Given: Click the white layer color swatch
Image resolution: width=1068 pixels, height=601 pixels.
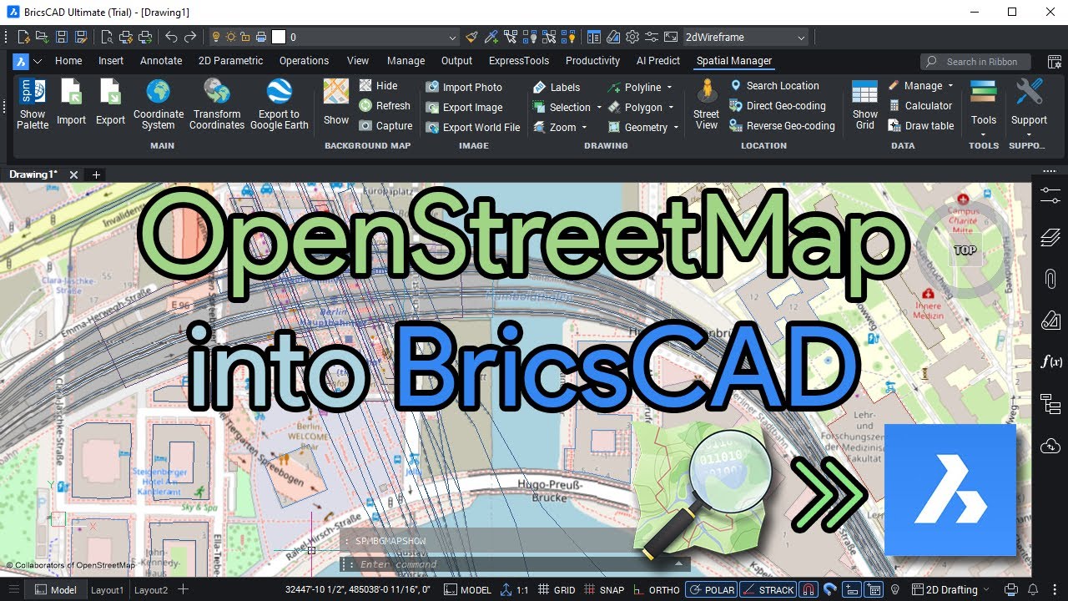Looking at the screenshot, I should (x=279, y=37).
